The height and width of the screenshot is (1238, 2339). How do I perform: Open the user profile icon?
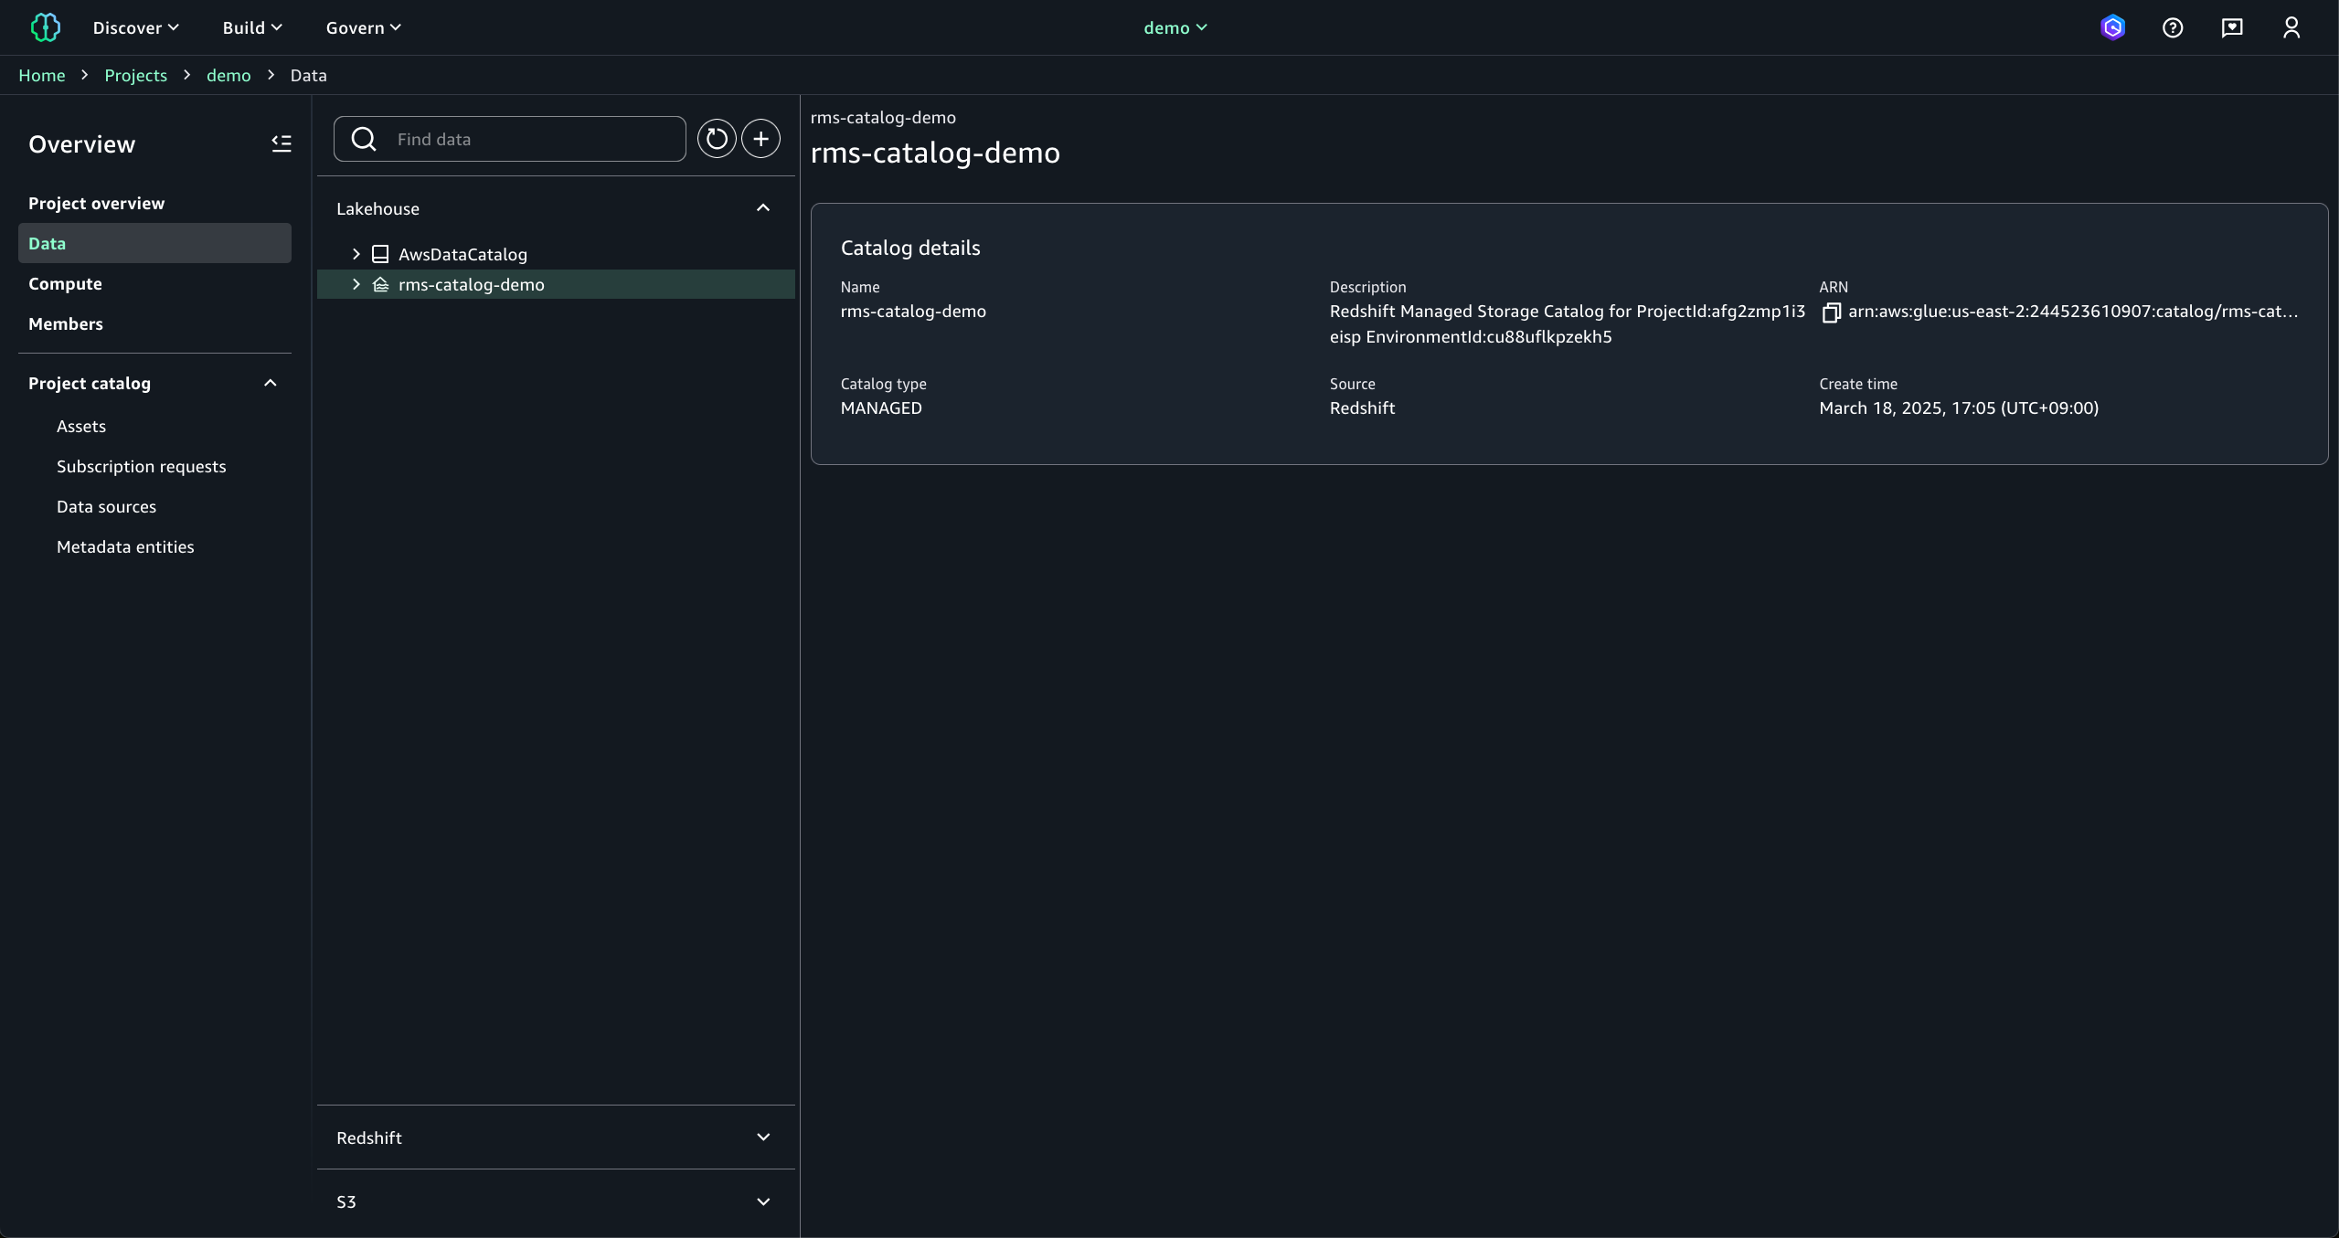click(2291, 27)
